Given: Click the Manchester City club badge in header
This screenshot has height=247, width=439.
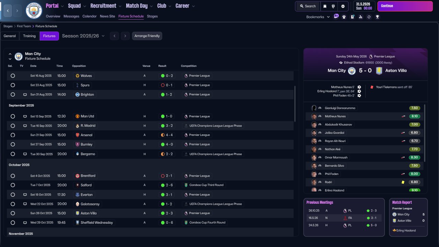Looking at the screenshot, I should click(x=34, y=11).
